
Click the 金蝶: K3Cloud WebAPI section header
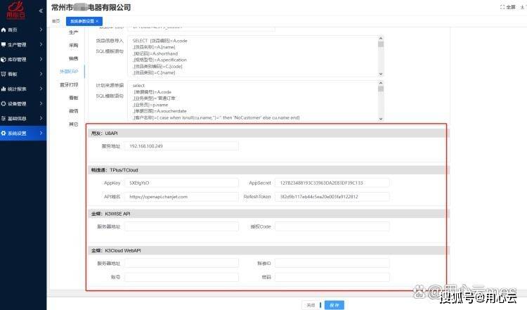pyautogui.click(x=268, y=250)
